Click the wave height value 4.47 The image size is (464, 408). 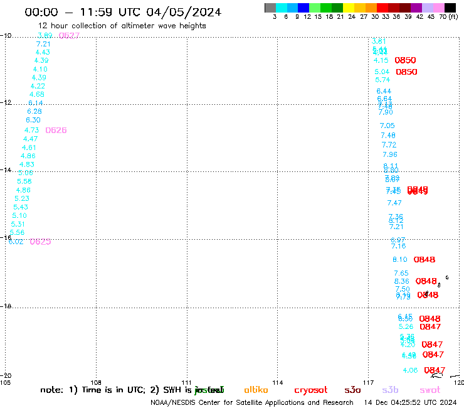(x=31, y=139)
